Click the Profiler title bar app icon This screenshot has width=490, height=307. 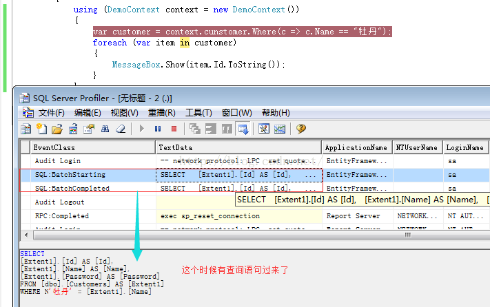pyautogui.click(x=24, y=98)
